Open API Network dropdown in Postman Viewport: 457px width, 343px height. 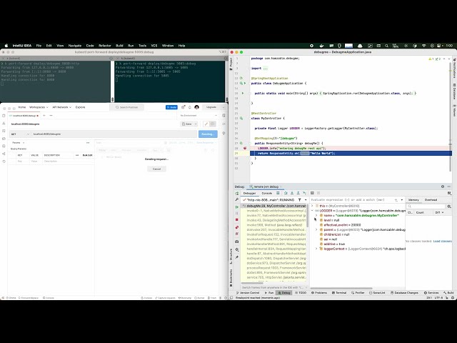62,107
